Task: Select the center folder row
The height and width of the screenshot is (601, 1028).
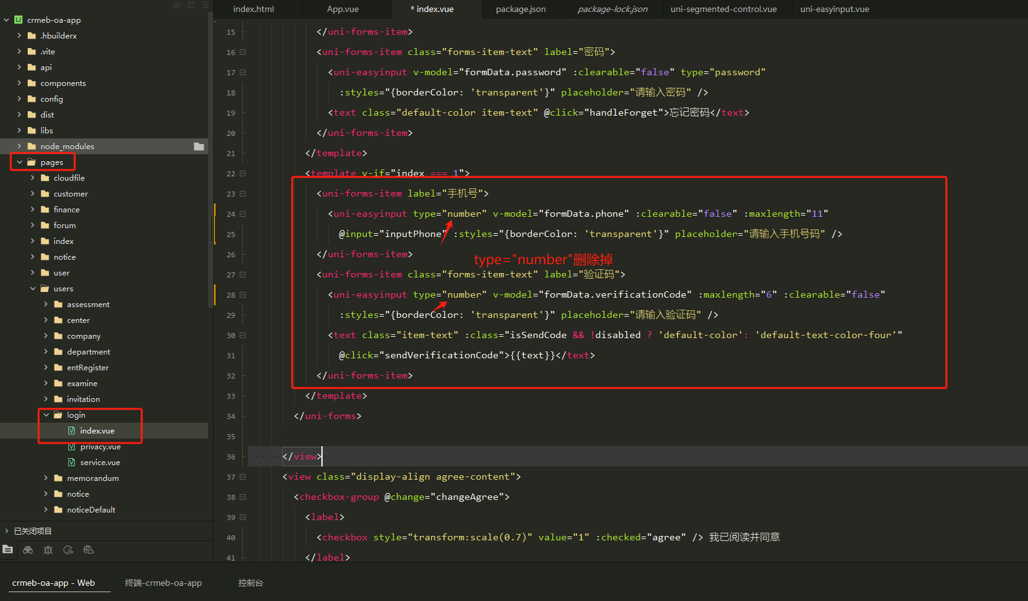Action: pos(104,320)
